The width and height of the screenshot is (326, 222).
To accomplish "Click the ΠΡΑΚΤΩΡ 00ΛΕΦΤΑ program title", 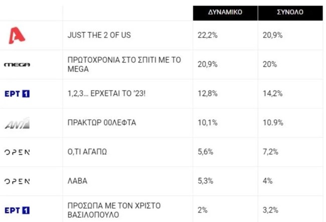I will [102, 123].
